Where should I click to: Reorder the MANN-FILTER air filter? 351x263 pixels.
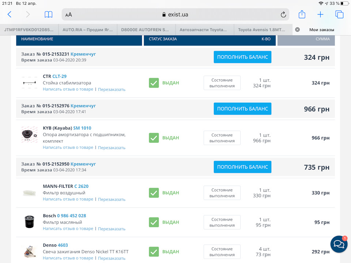pos(112,199)
